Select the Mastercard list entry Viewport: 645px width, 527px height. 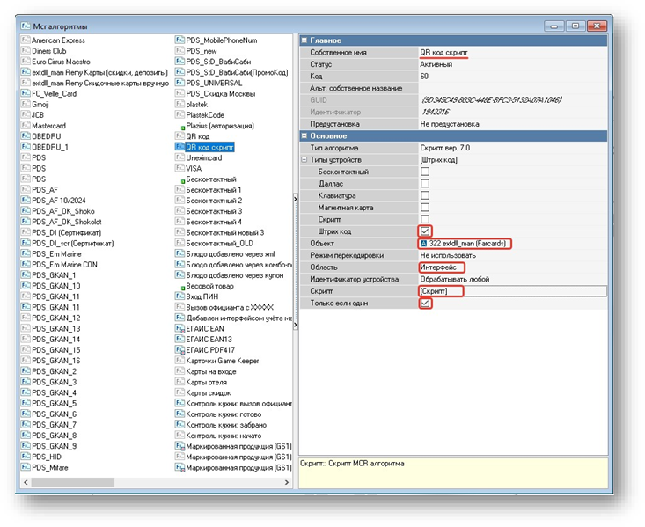point(48,126)
